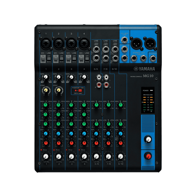The width and height of the screenshot is (196, 196).
Task: Click the LEVEL 3 knob
Action: tap(72, 156)
